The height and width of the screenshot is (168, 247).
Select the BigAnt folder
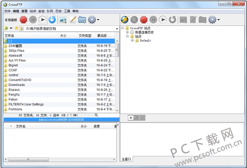coord(59,65)
